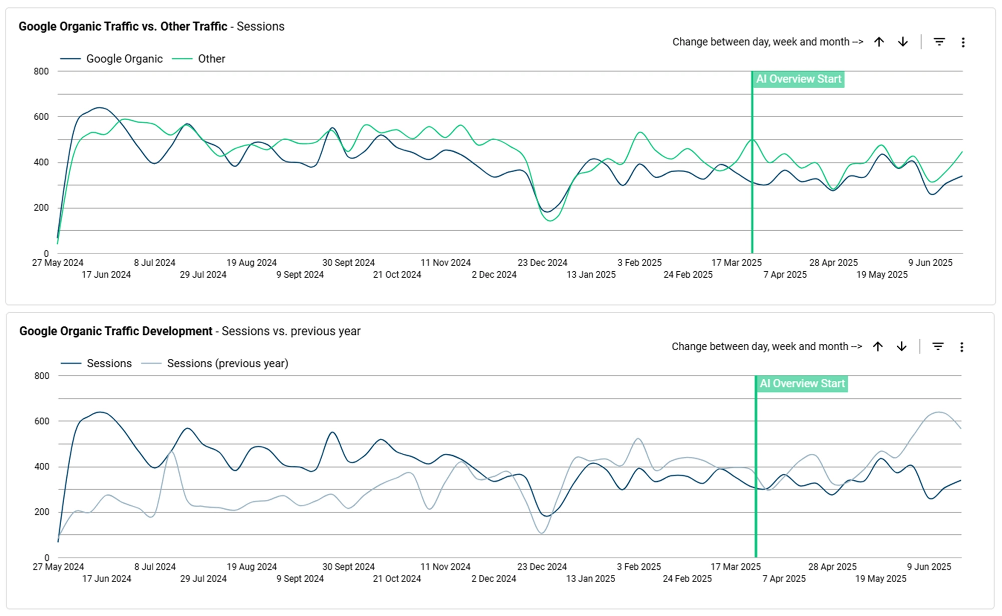Click the 23 Dec 2024 label on the top chart
Screen dimensions: 1002x616
coord(542,263)
